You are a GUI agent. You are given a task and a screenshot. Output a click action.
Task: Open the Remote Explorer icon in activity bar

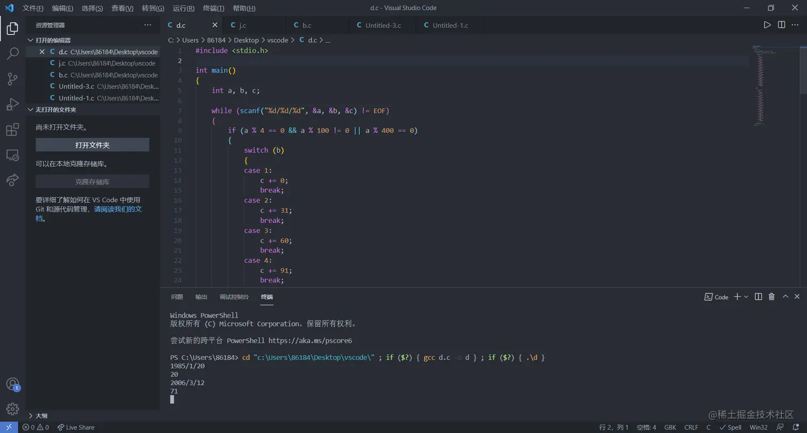tap(12, 155)
